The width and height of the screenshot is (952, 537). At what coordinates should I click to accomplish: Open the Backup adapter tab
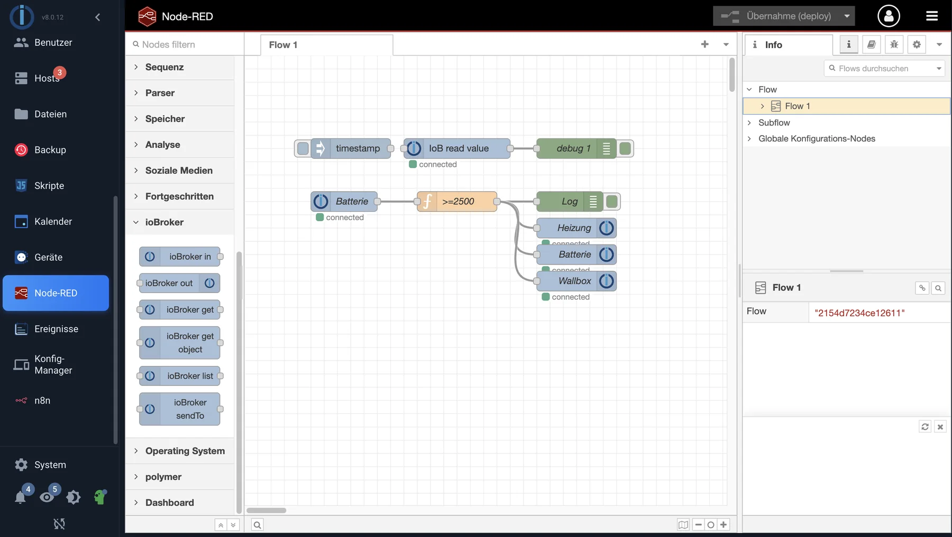[x=56, y=150]
